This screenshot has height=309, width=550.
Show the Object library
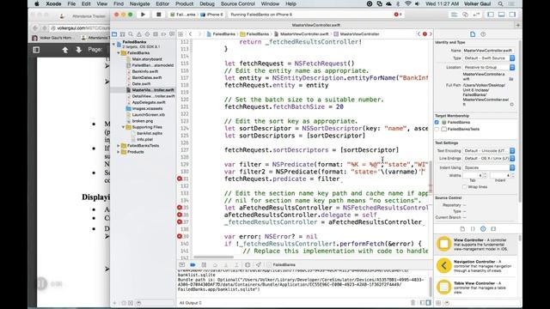(483, 229)
